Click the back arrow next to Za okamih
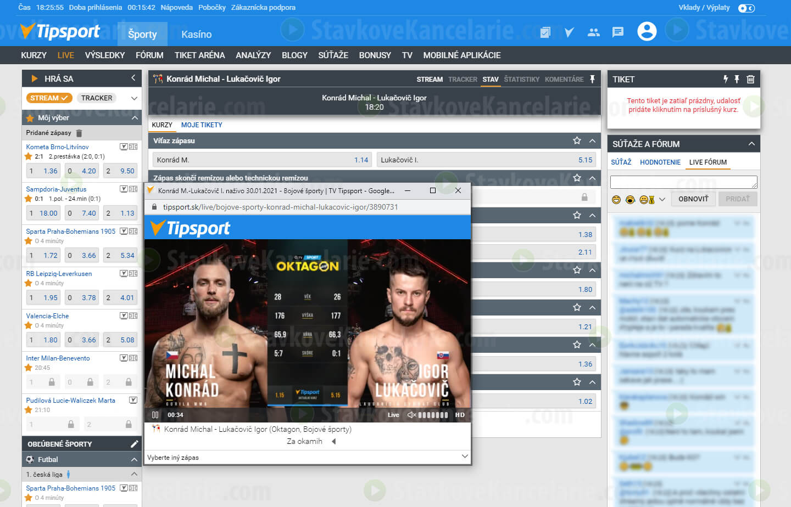The width and height of the screenshot is (791, 507). click(x=333, y=441)
